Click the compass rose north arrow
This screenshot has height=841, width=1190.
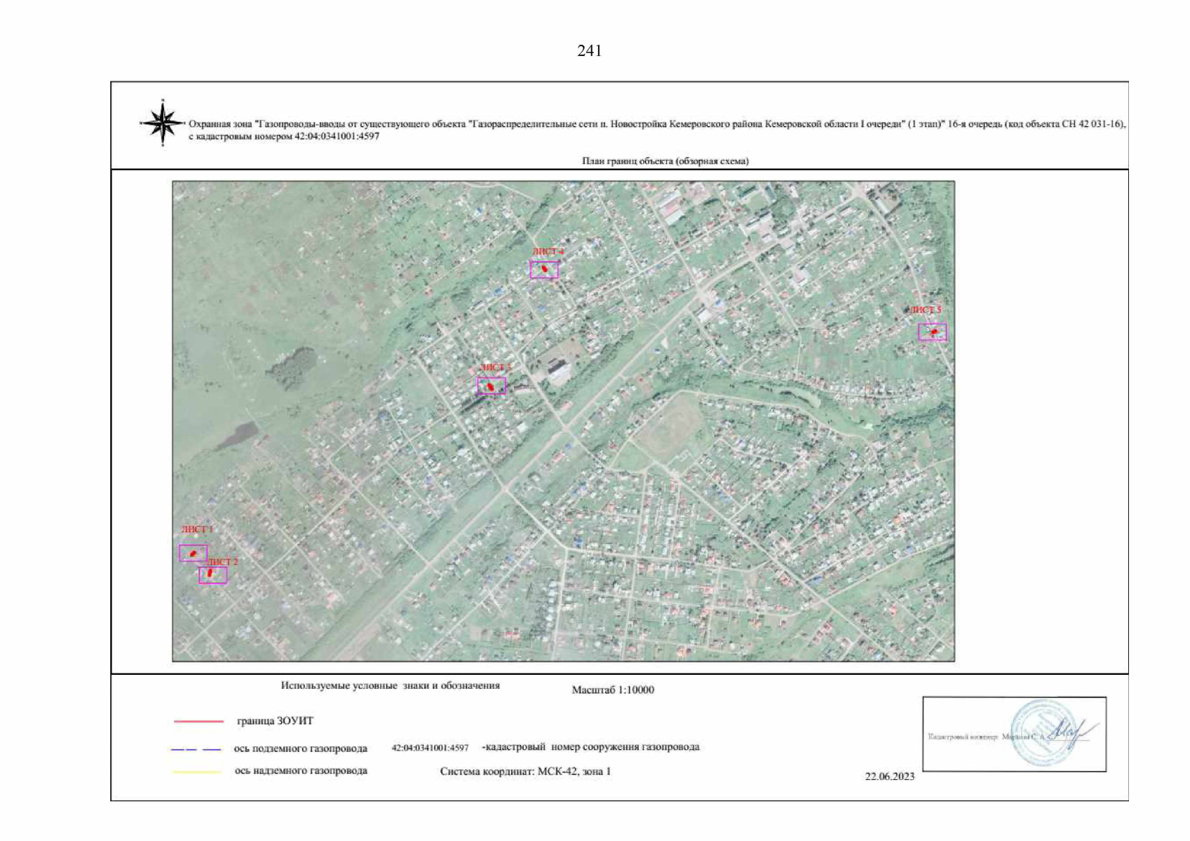[163, 123]
